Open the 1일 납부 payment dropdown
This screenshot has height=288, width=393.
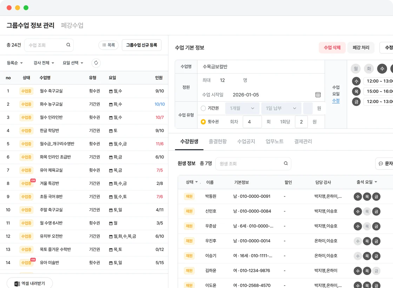click(x=281, y=108)
